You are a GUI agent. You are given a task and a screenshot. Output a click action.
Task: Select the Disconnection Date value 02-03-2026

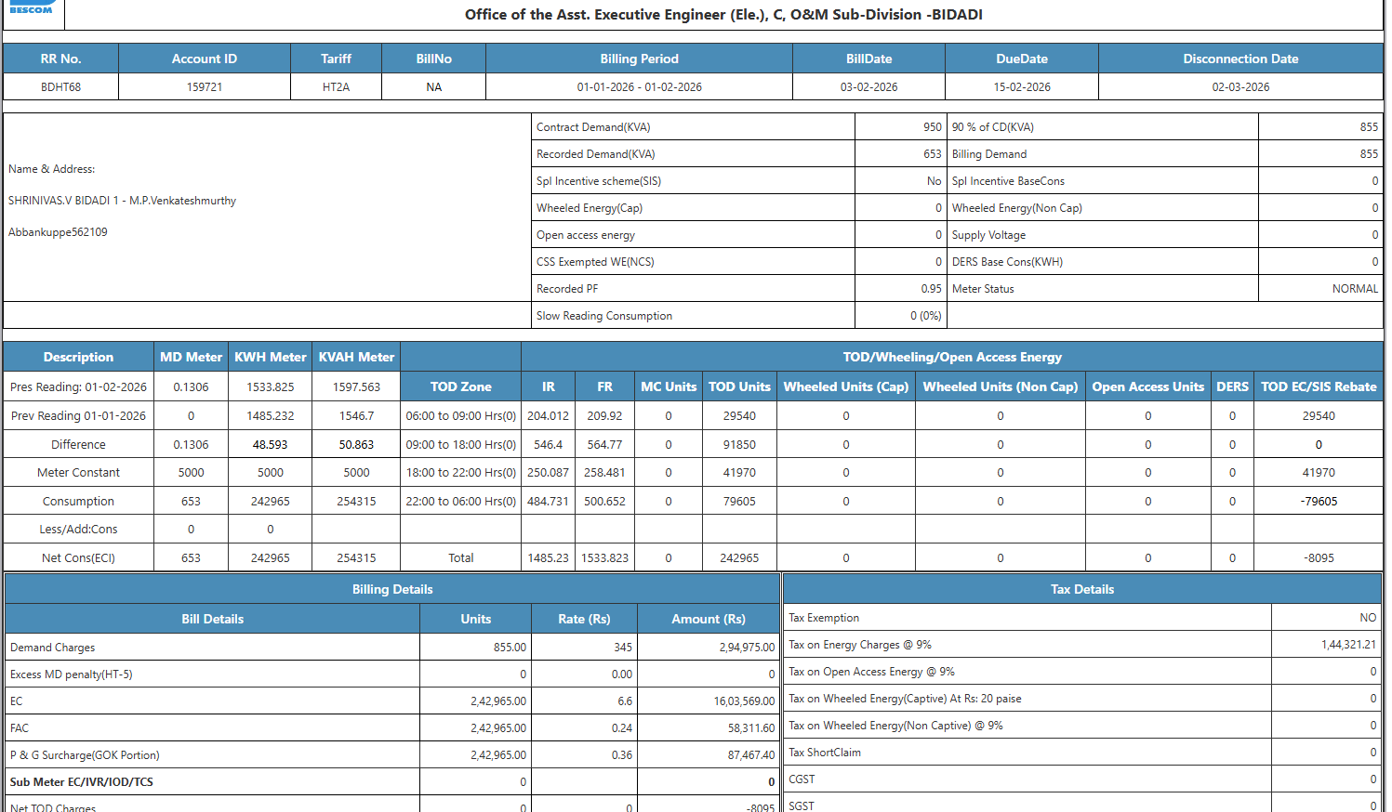click(x=1240, y=87)
